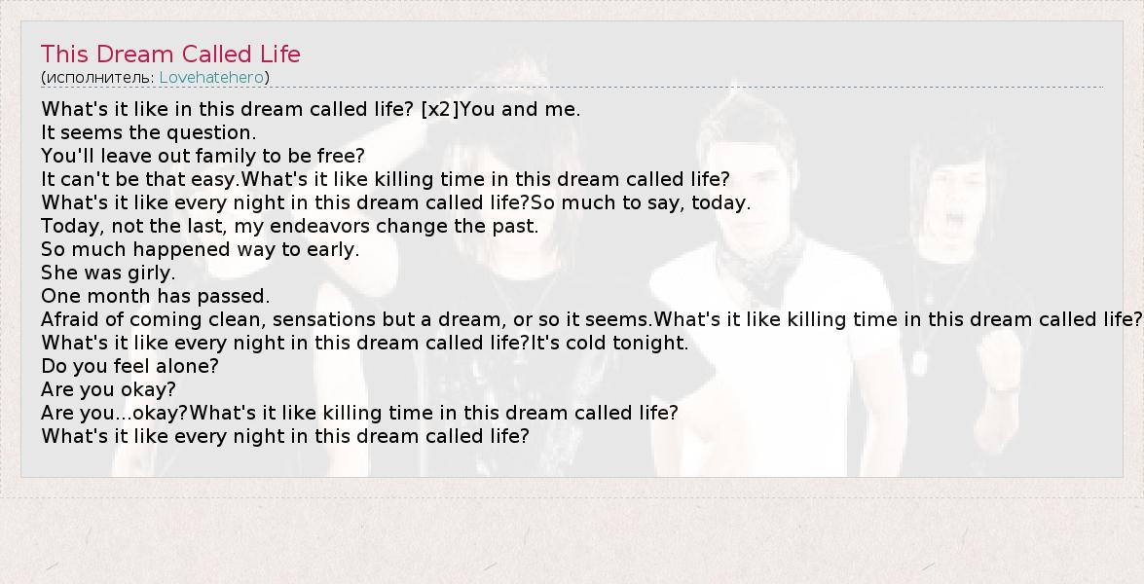Click the line ending "It's cold tonight."
Screen dimensions: 1144x584
coord(364,343)
